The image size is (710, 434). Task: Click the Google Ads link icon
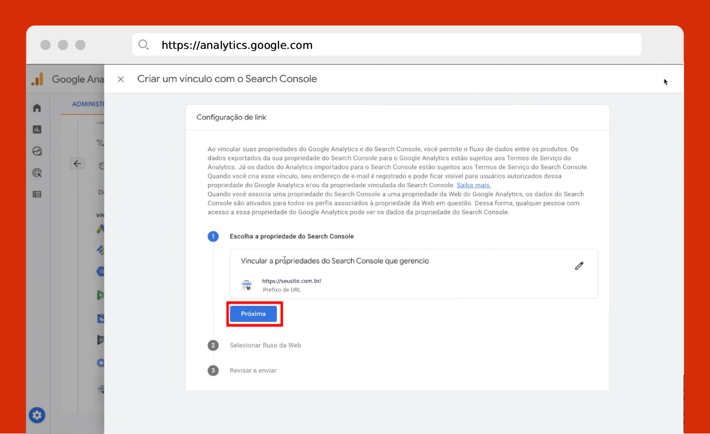coord(100,229)
